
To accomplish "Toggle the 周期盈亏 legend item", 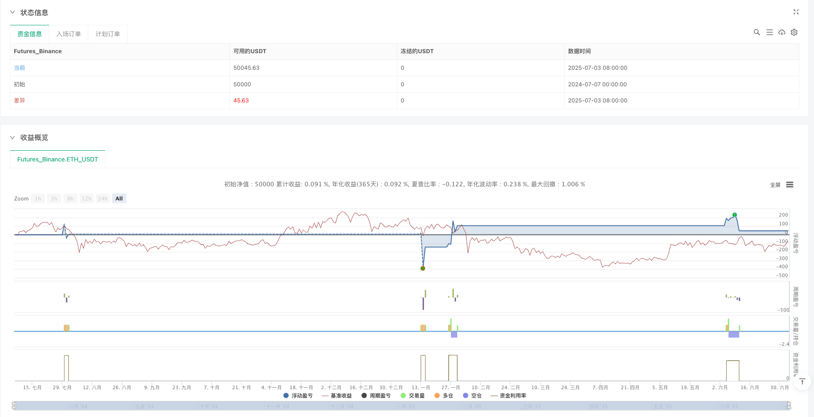I will click(376, 396).
